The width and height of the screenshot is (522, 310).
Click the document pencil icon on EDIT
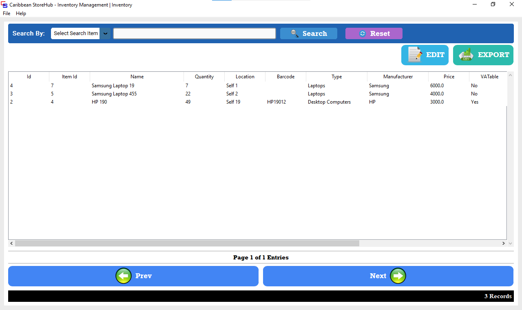pyautogui.click(x=415, y=55)
